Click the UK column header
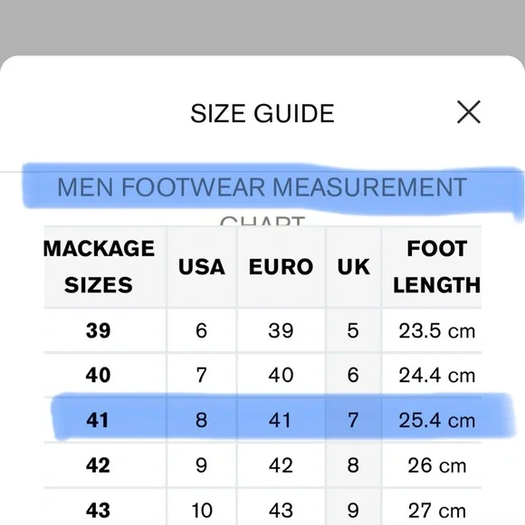Image resolution: width=525 pixels, height=525 pixels. click(354, 267)
